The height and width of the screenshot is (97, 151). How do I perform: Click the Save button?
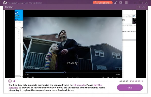130,87
